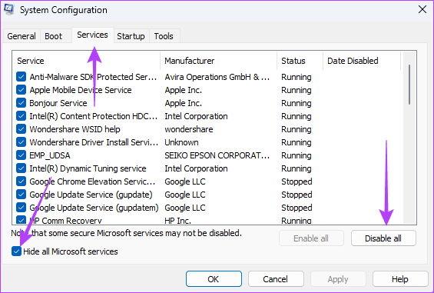Click the System Configuration title bar icon

9,9
